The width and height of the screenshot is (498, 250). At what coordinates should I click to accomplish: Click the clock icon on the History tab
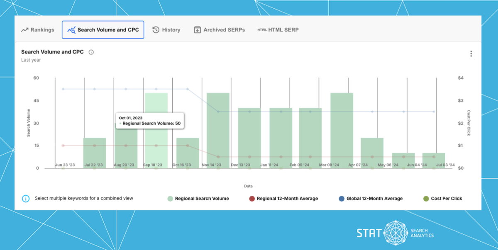click(156, 29)
